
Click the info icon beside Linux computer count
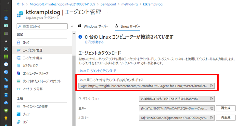tap(80, 37)
